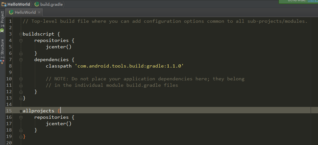The image size is (318, 145).
Task: Click the line number 8 gutter
Action: pos(9,66)
